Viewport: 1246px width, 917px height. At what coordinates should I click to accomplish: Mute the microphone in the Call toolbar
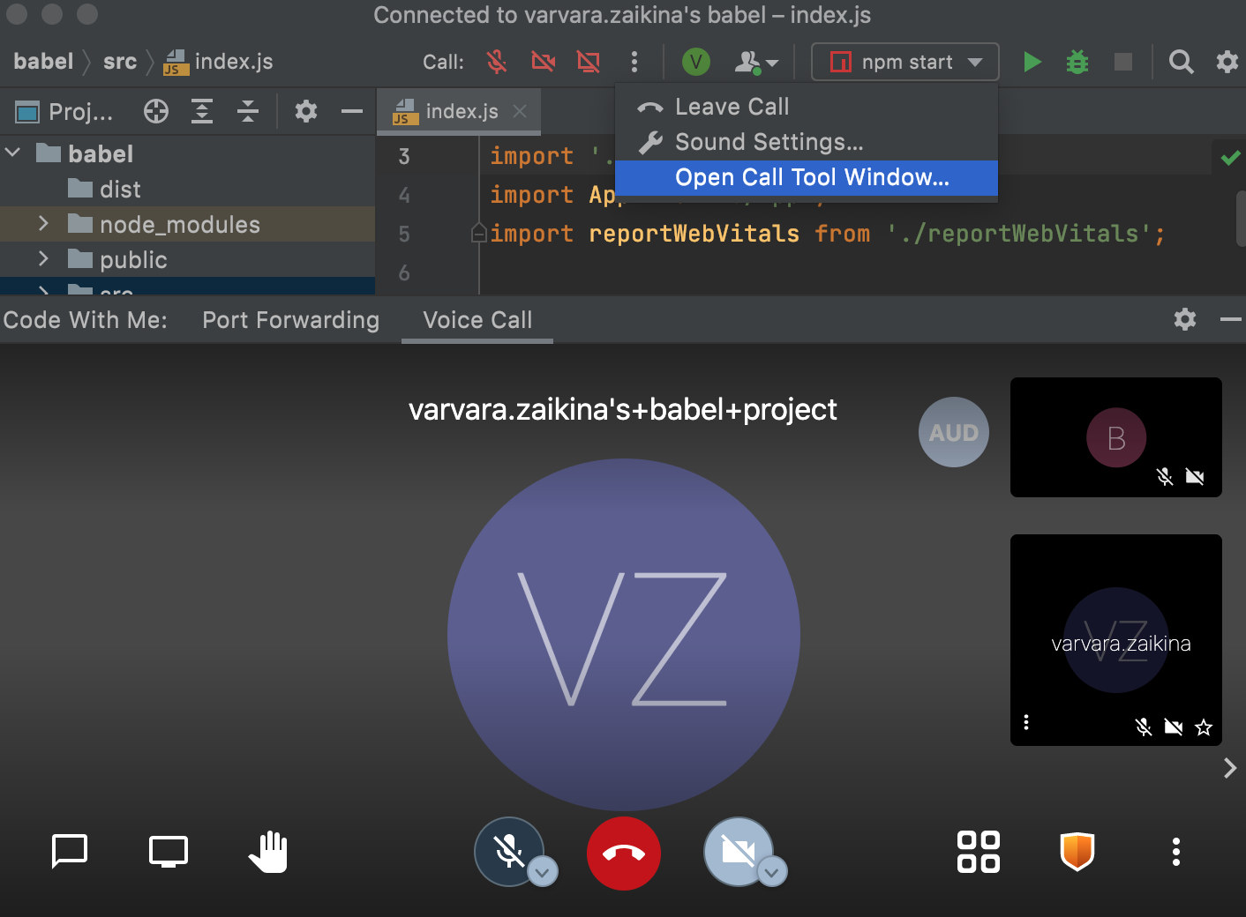point(497,62)
